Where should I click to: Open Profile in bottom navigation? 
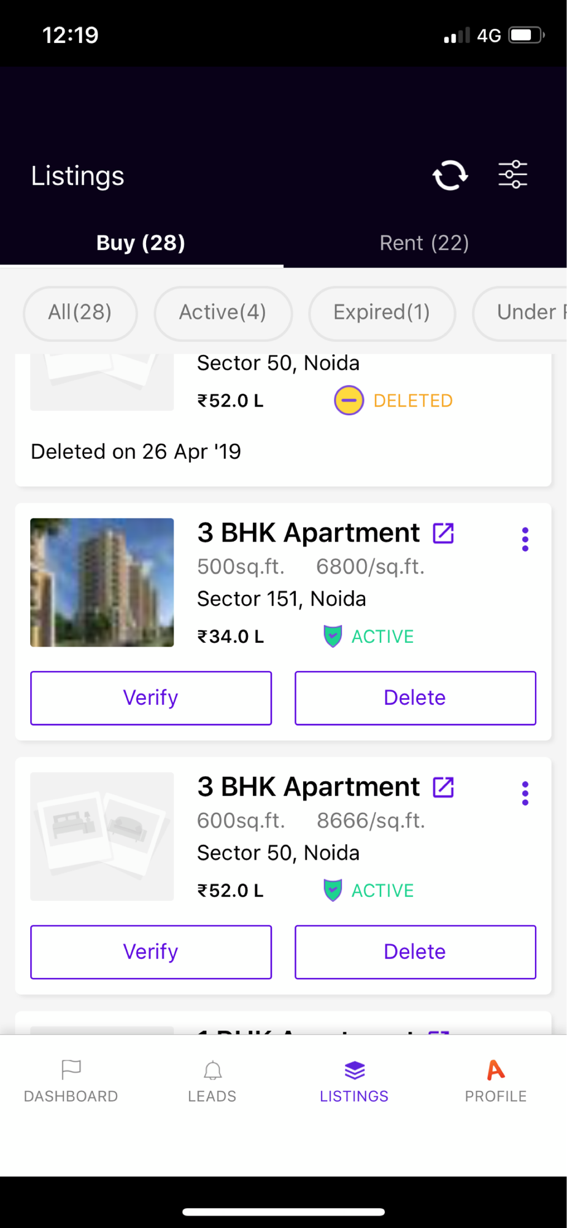[496, 1081]
